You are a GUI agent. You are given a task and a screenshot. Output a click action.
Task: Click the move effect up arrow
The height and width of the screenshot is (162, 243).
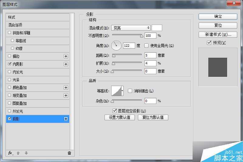18,153
